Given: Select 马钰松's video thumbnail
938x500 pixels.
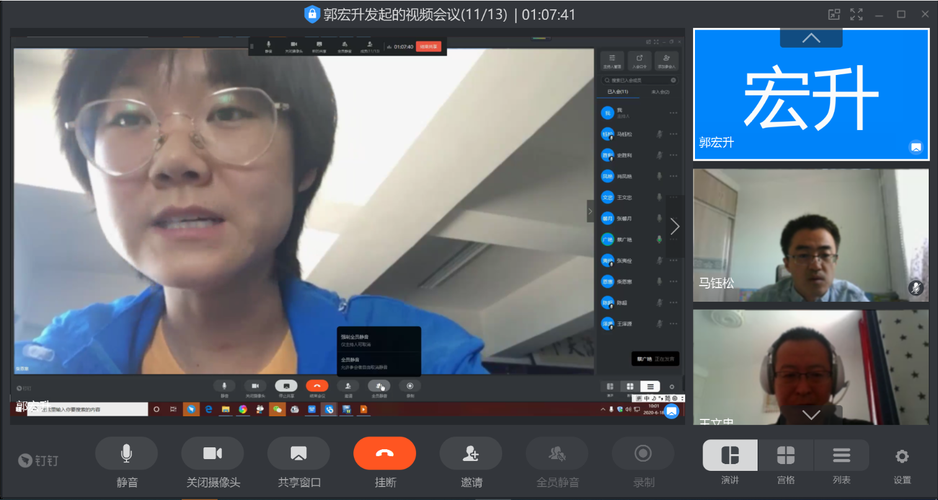Looking at the screenshot, I should click(810, 235).
